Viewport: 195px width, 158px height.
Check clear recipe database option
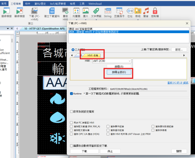(71, 130)
